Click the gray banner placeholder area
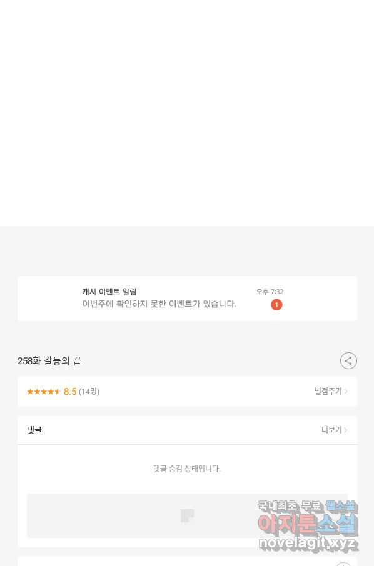This screenshot has width=374, height=566. (x=187, y=515)
